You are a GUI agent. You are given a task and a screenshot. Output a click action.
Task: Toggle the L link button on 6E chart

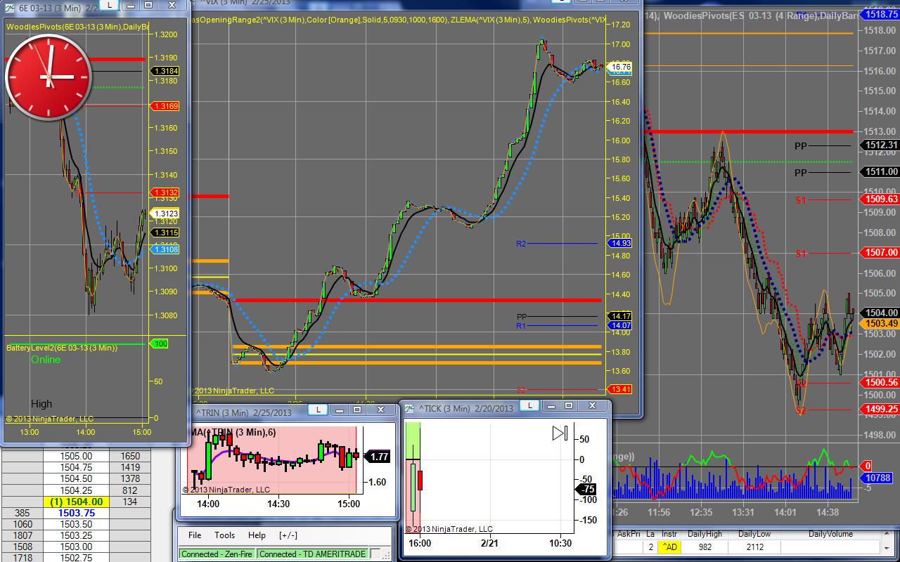click(109, 5)
